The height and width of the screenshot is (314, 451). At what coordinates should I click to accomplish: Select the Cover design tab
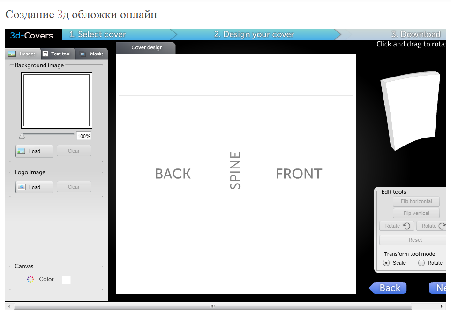pyautogui.click(x=146, y=47)
